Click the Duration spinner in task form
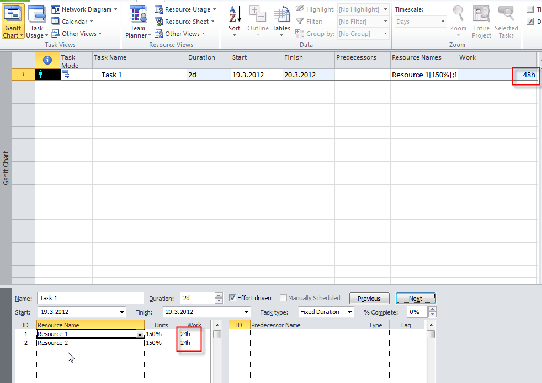Image resolution: width=542 pixels, height=383 pixels. coord(219,298)
